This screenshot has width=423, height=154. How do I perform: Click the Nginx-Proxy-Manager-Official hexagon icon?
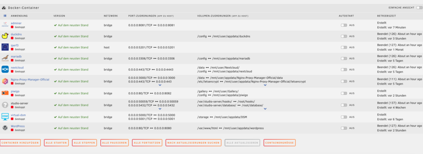(x=5, y=81)
